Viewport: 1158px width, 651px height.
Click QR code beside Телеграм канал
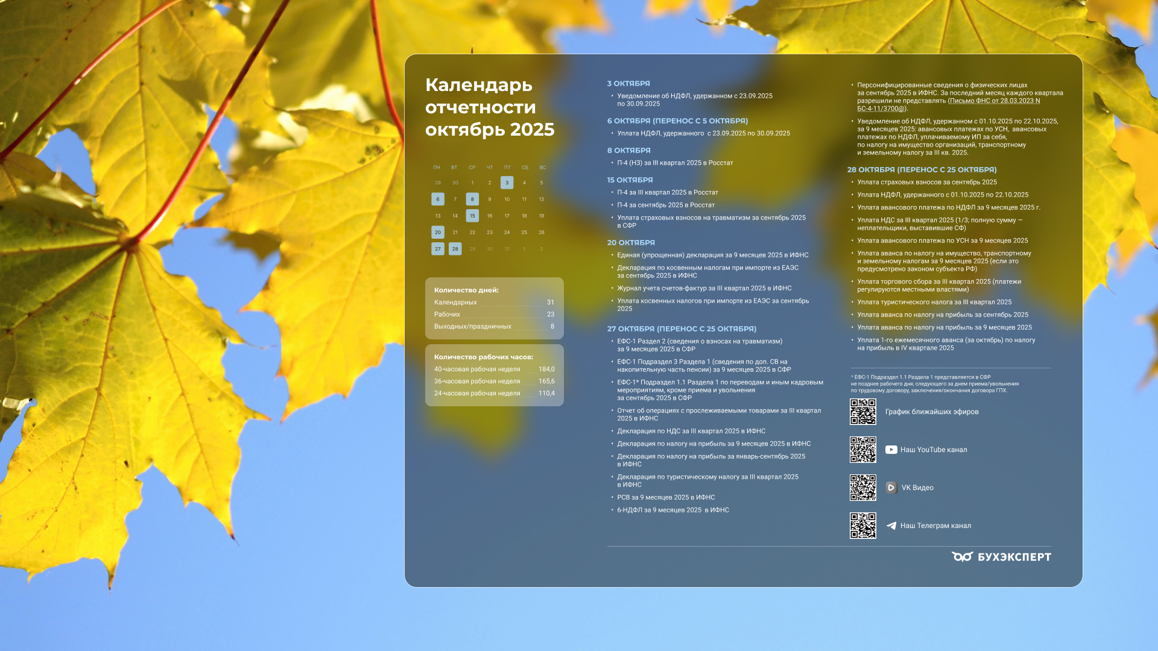coord(862,526)
